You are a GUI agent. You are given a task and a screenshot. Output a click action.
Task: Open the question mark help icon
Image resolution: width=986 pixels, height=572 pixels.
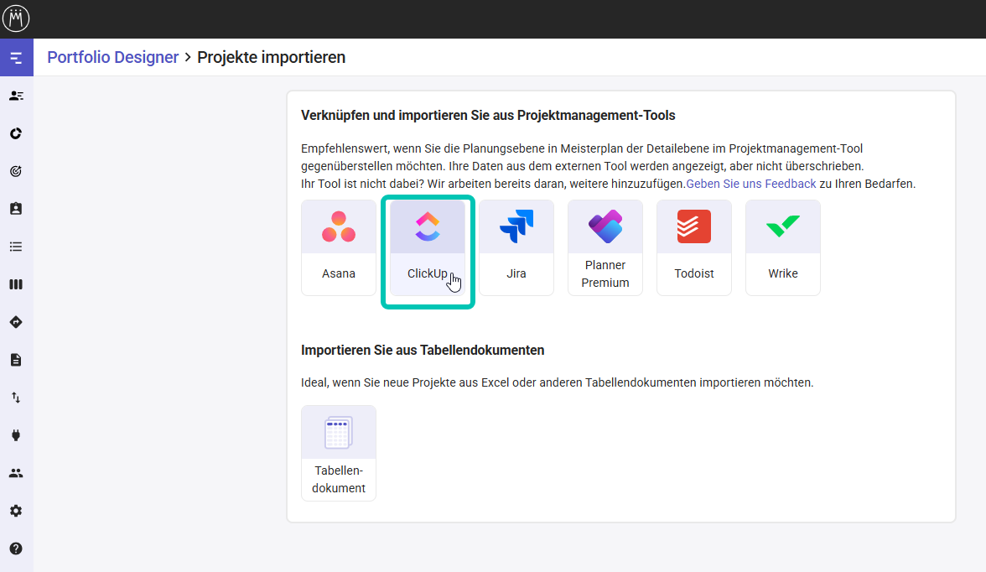[17, 549]
